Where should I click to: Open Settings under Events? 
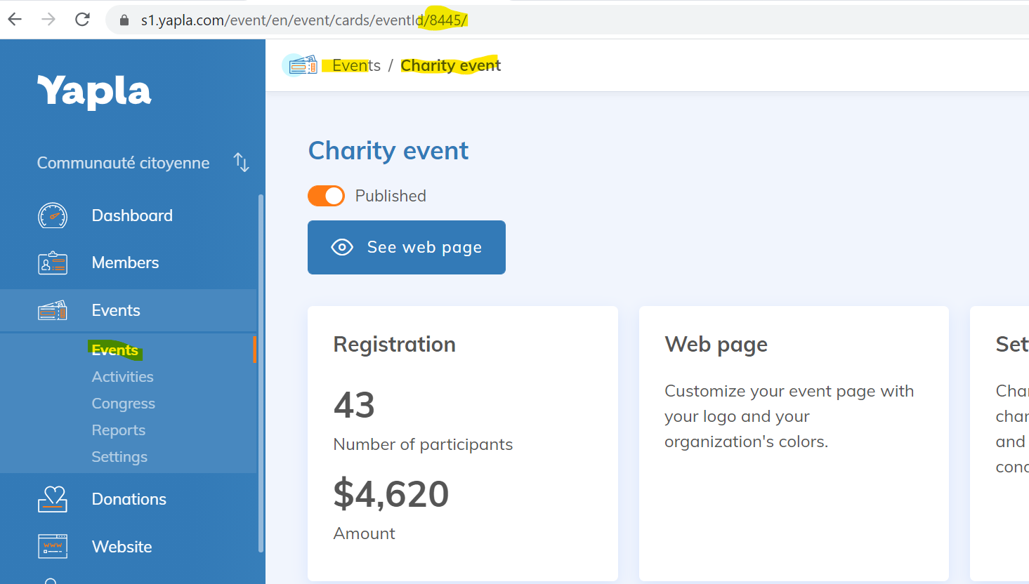click(119, 457)
